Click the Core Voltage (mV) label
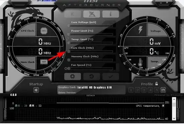 (84, 22)
